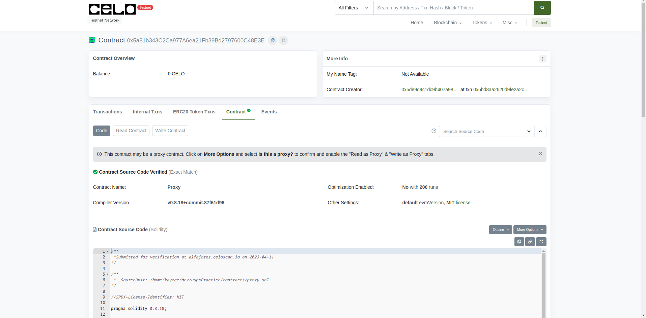Focus the Search Source Code field

tap(481, 131)
